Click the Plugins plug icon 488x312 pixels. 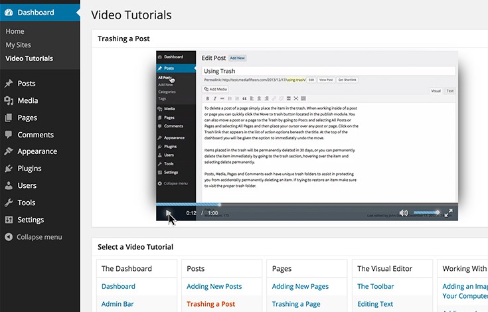point(9,169)
